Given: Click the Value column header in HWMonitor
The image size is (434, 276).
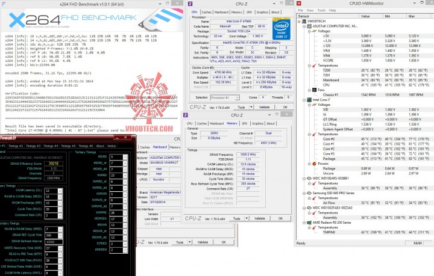Looking at the screenshot, I should coord(371,16).
